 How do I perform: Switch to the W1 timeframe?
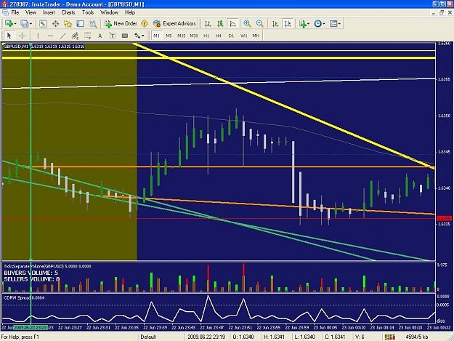[243, 36]
